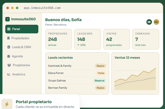Image resolution: width=165 pixels, height=109 pixels.
Task: Click the app.inmosuite360.com address bar
Action: tap(42, 8)
